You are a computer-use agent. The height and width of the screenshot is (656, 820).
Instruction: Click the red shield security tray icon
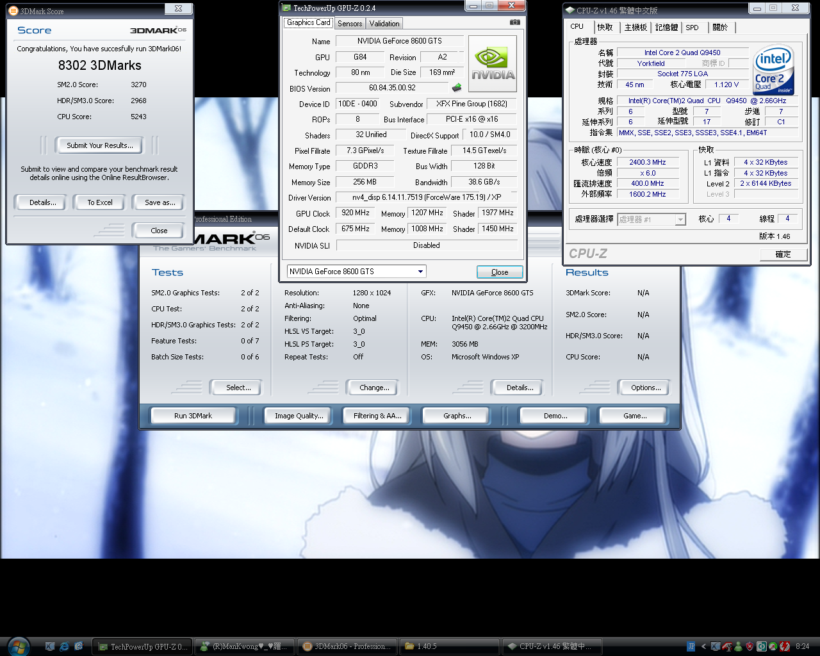click(750, 646)
